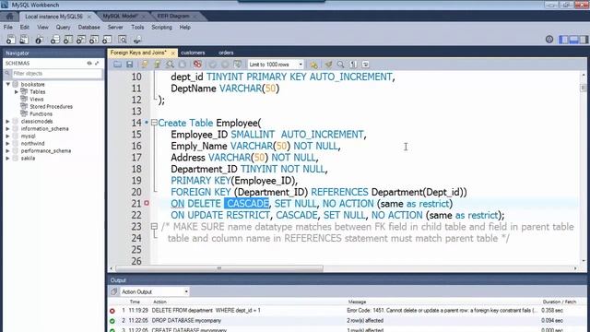Screen dimensions: 590x332
Task: Create a new view toolbar icon
Action: click(x=81, y=40)
